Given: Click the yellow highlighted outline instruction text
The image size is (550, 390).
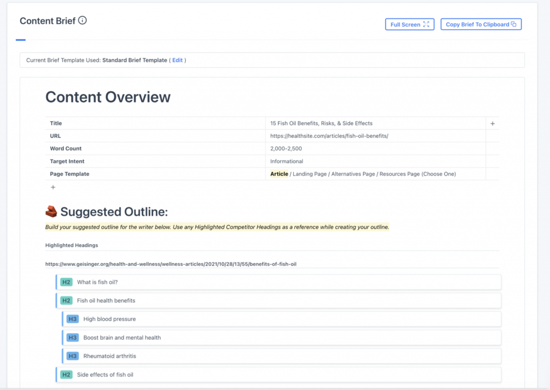Looking at the screenshot, I should (216, 227).
